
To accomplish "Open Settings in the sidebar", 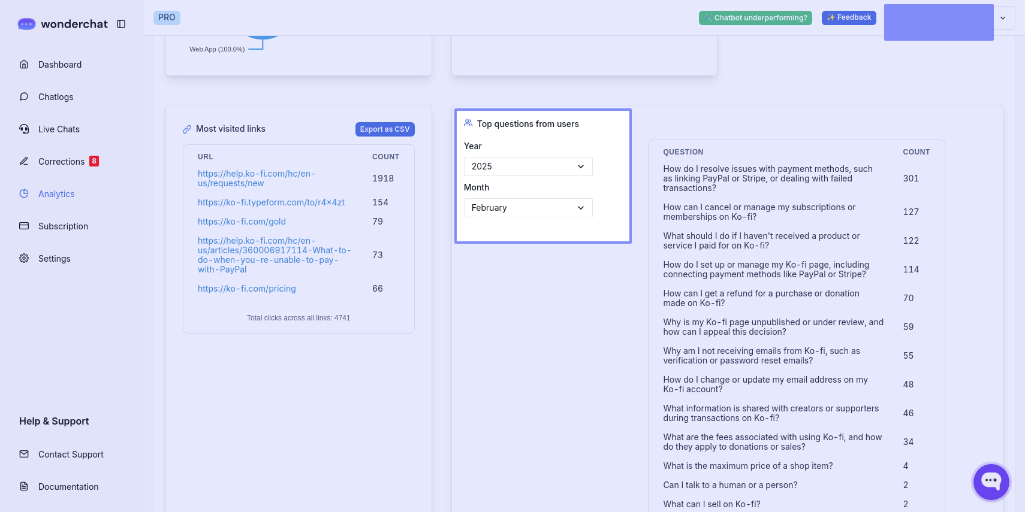I will 55,259.
